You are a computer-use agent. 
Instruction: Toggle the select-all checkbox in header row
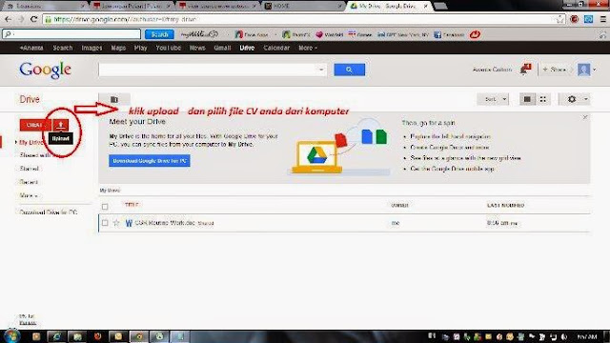point(105,207)
